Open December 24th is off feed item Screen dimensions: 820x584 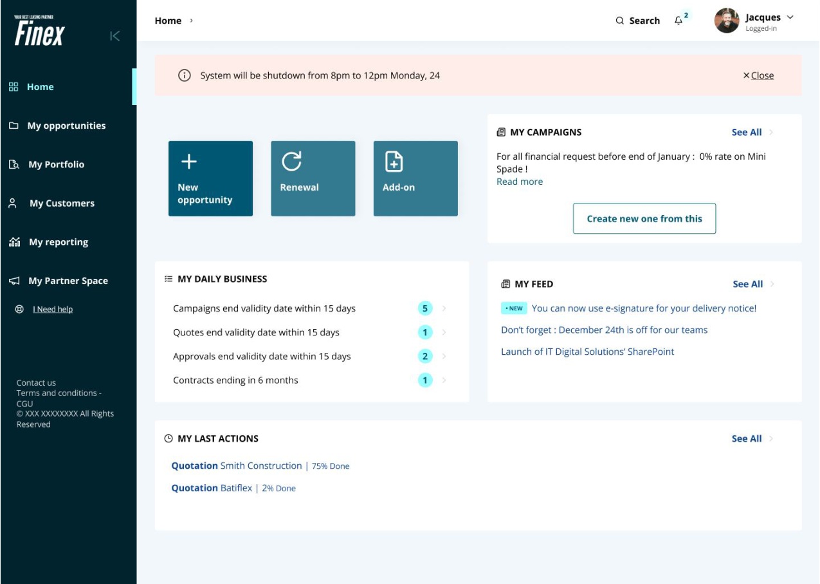click(x=604, y=330)
